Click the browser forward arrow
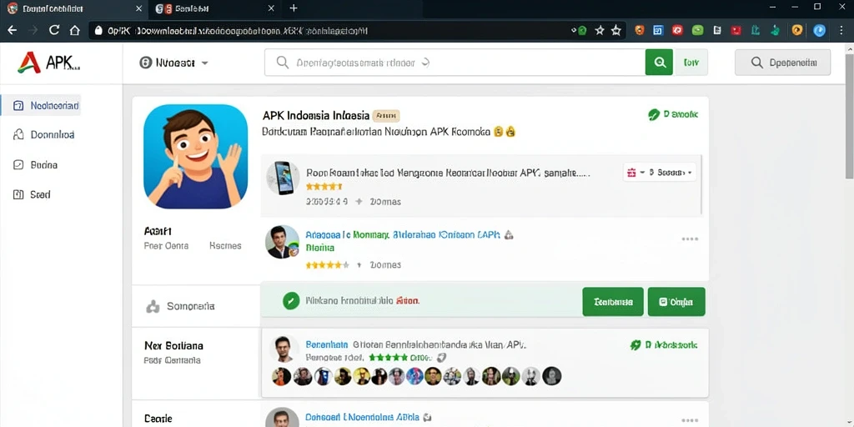Viewport: 854px width, 427px height. (x=33, y=31)
